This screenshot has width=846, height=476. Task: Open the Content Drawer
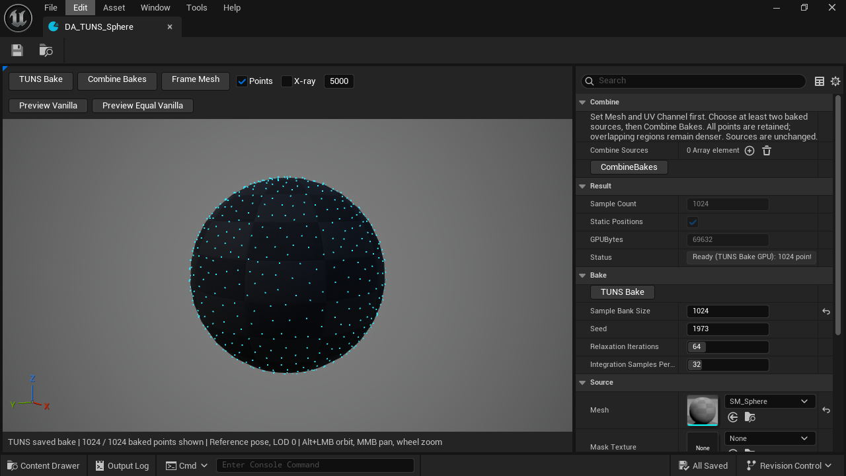click(x=43, y=465)
